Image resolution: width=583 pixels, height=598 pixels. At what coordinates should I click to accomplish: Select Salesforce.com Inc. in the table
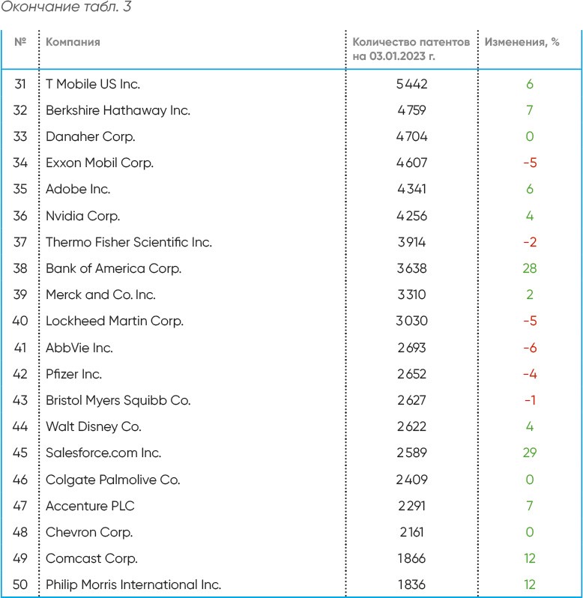click(103, 453)
